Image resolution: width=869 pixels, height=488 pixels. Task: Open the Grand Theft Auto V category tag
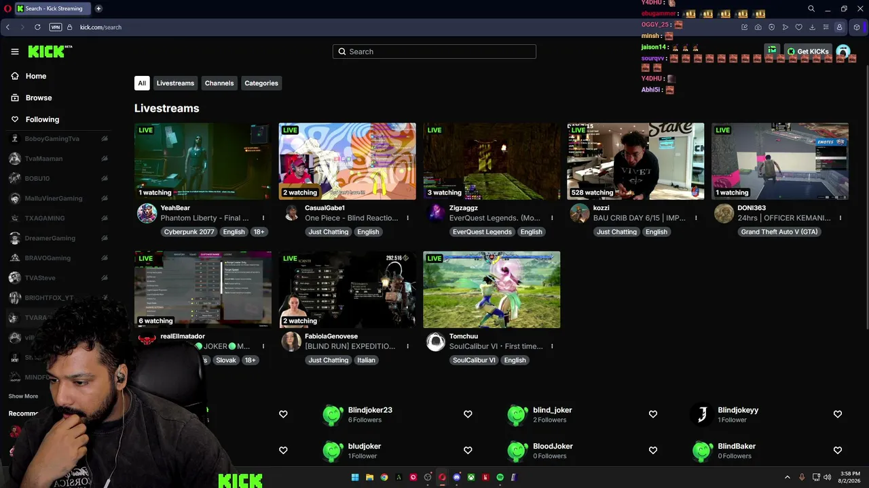(x=779, y=232)
